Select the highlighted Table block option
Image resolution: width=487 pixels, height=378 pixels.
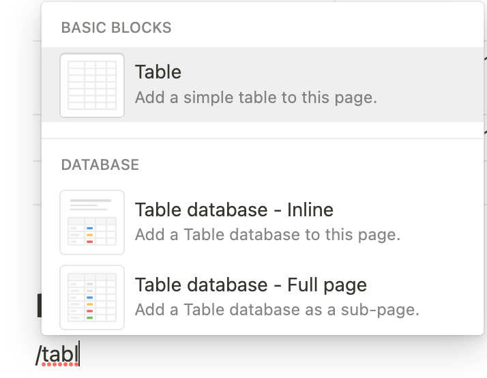pos(263,85)
